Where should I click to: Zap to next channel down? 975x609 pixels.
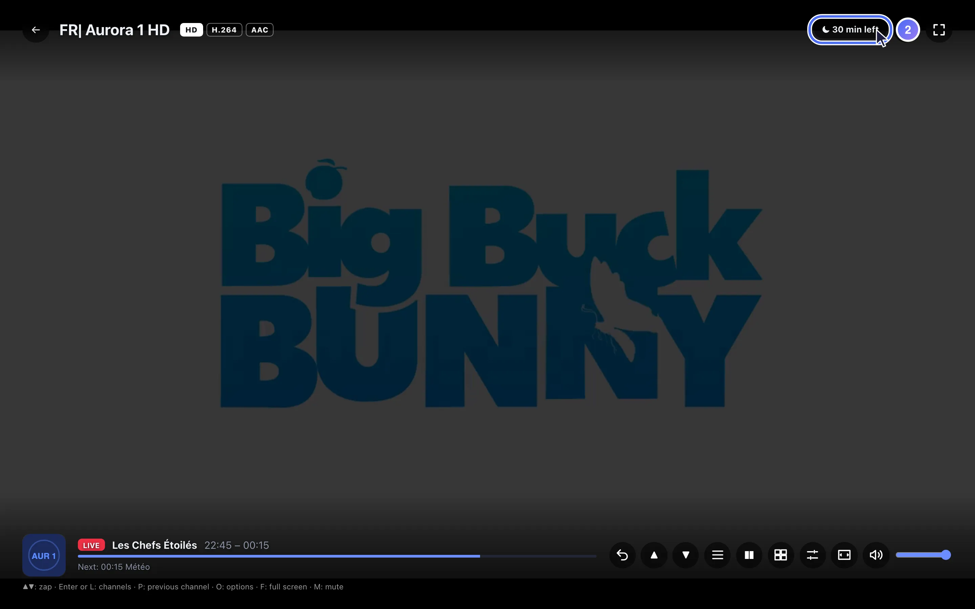coord(686,555)
